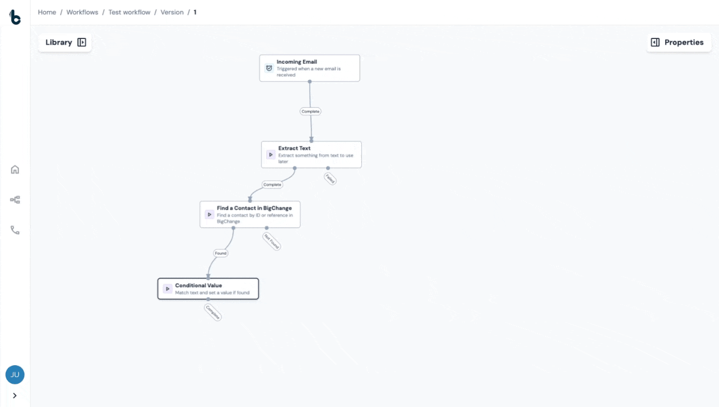Open Test workflow from the breadcrumb
719x407 pixels.
[x=129, y=12]
